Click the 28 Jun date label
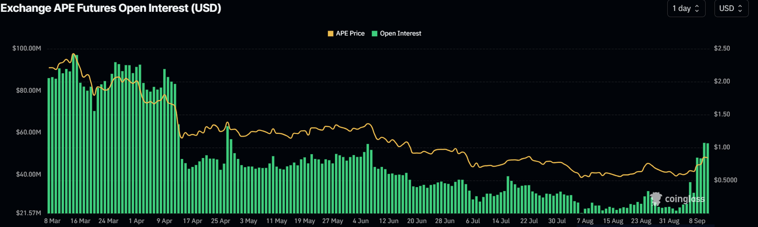Image resolution: width=758 pixels, height=227 pixels. point(444,221)
